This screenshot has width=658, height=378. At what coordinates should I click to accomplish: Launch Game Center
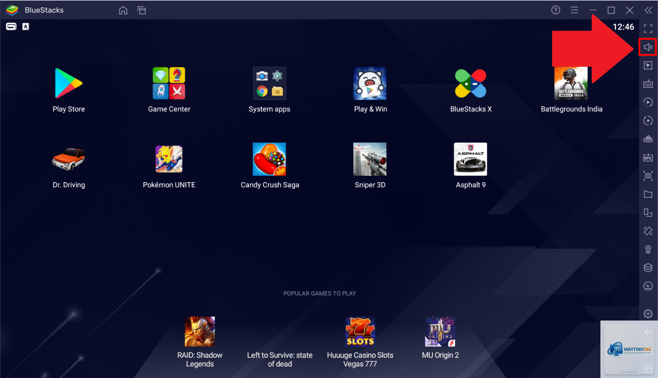tap(169, 83)
